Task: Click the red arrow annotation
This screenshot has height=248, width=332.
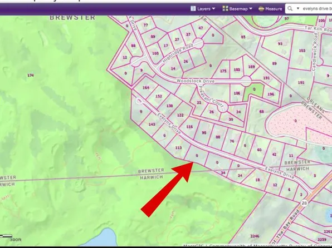Action: [167, 189]
